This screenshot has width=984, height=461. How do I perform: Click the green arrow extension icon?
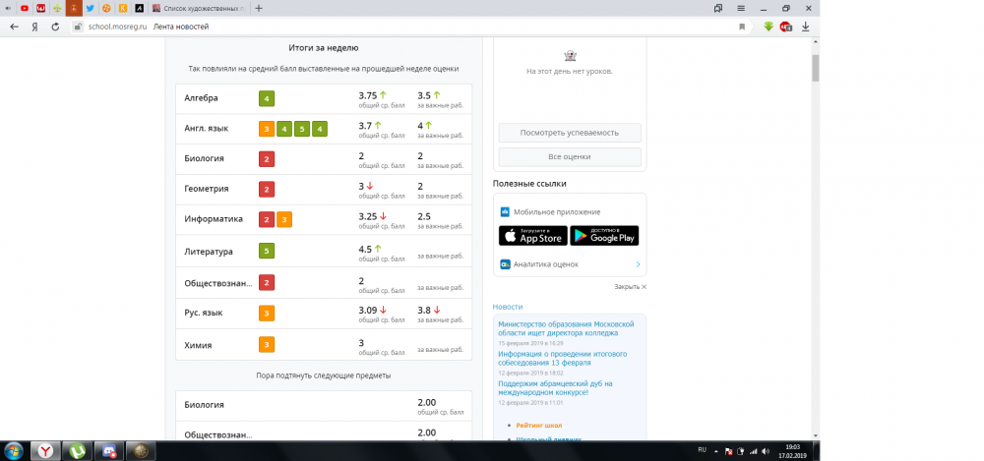[769, 27]
